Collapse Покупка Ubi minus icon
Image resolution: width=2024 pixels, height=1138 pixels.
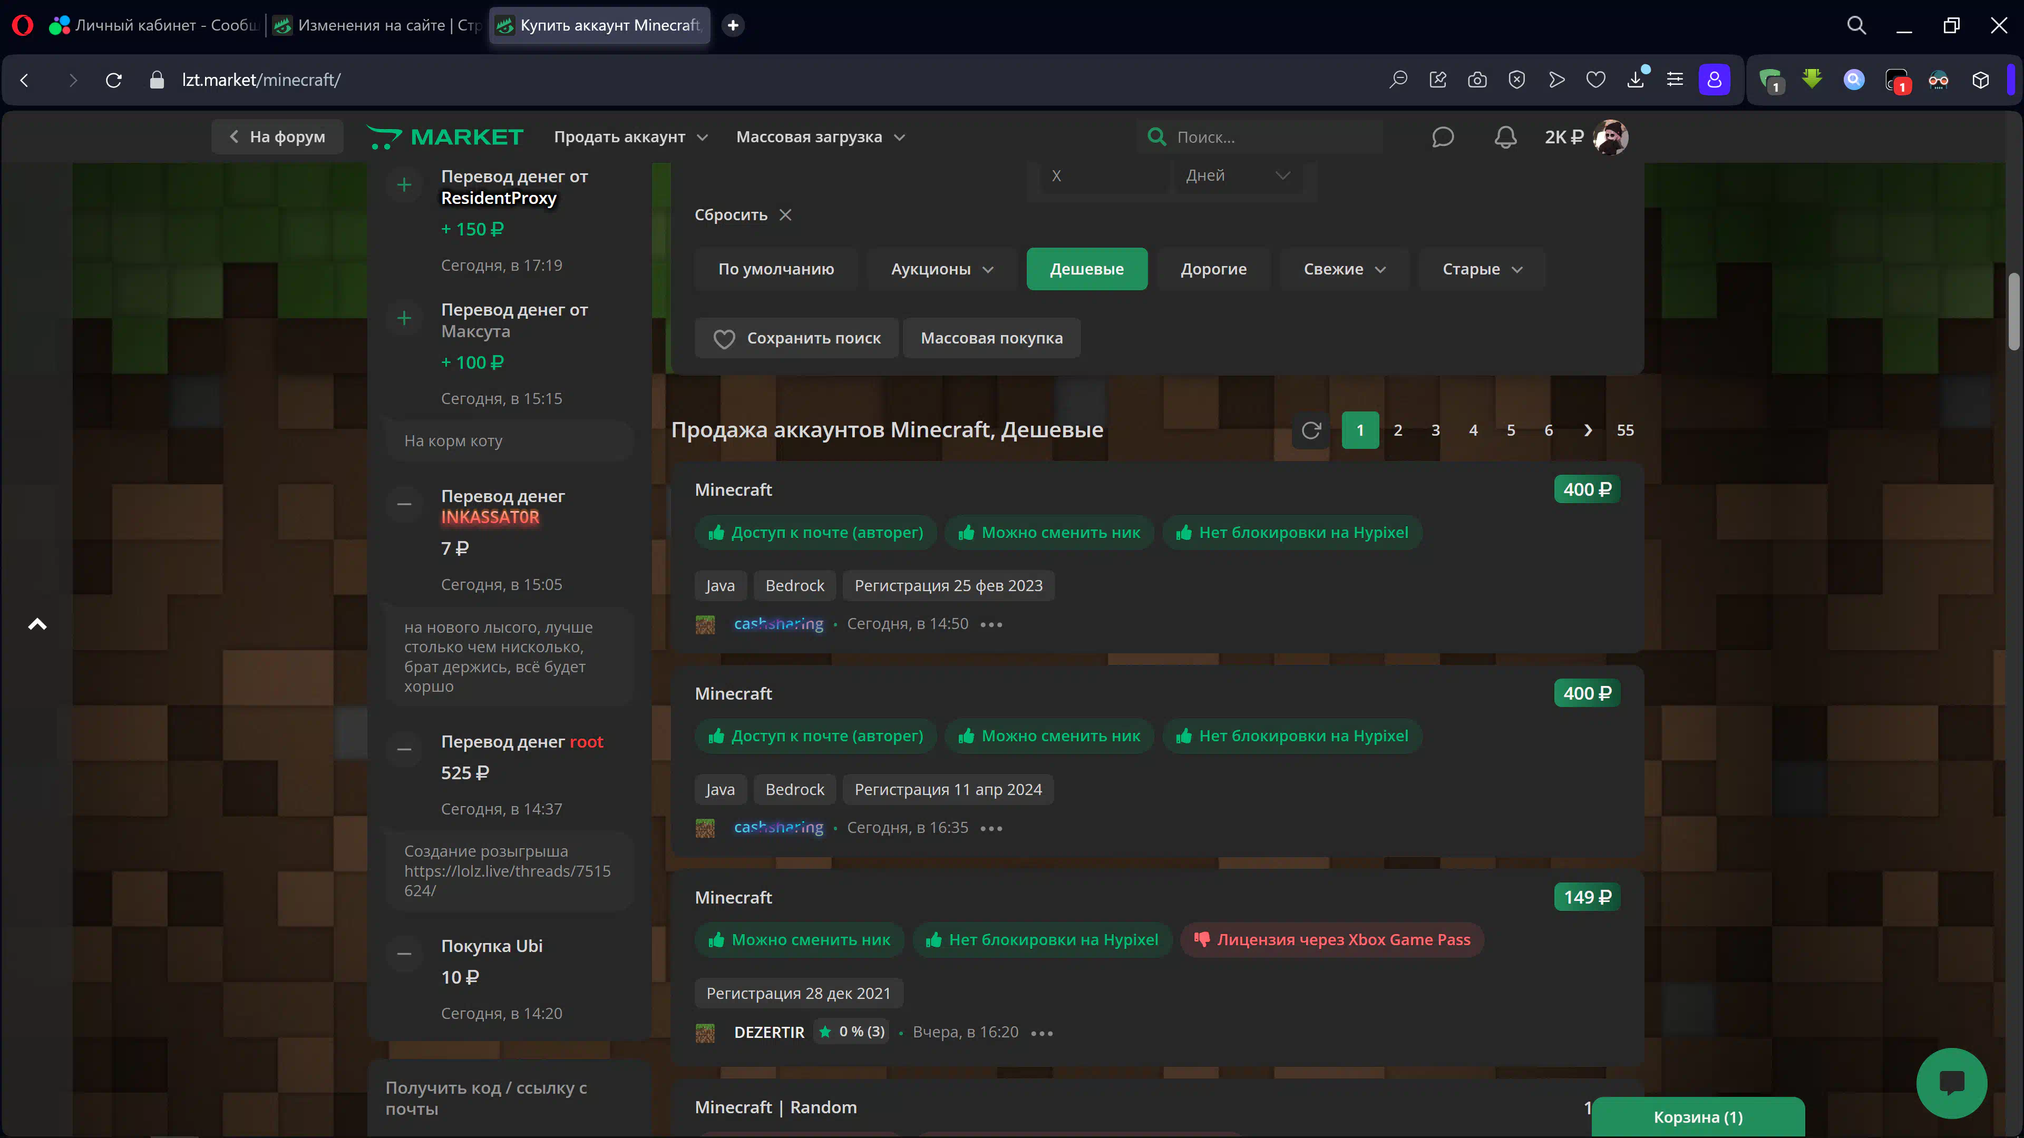[x=405, y=954]
